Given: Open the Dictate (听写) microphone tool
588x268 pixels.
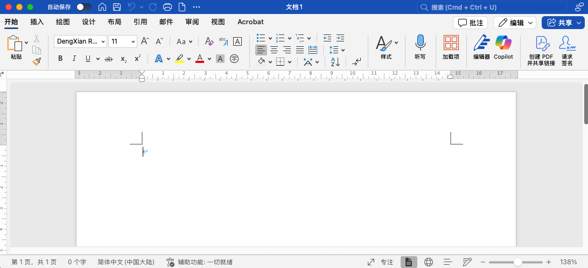Looking at the screenshot, I should pos(420,47).
